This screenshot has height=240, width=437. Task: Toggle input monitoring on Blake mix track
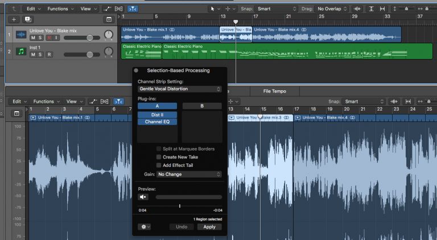56,38
